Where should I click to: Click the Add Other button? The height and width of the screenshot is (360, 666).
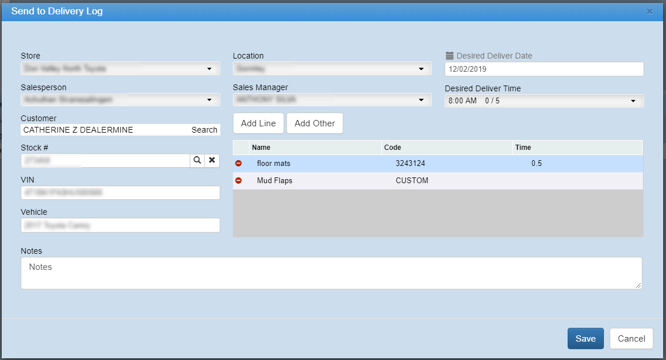point(315,123)
